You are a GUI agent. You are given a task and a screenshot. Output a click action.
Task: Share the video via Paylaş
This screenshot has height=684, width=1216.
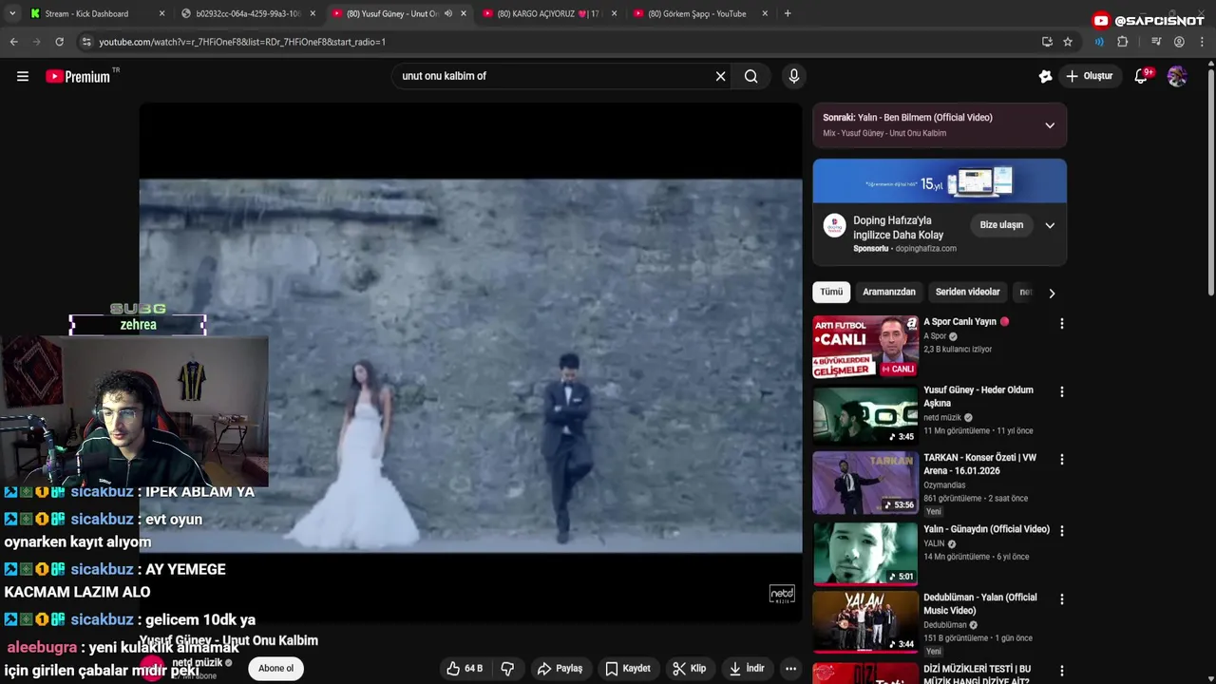click(560, 669)
